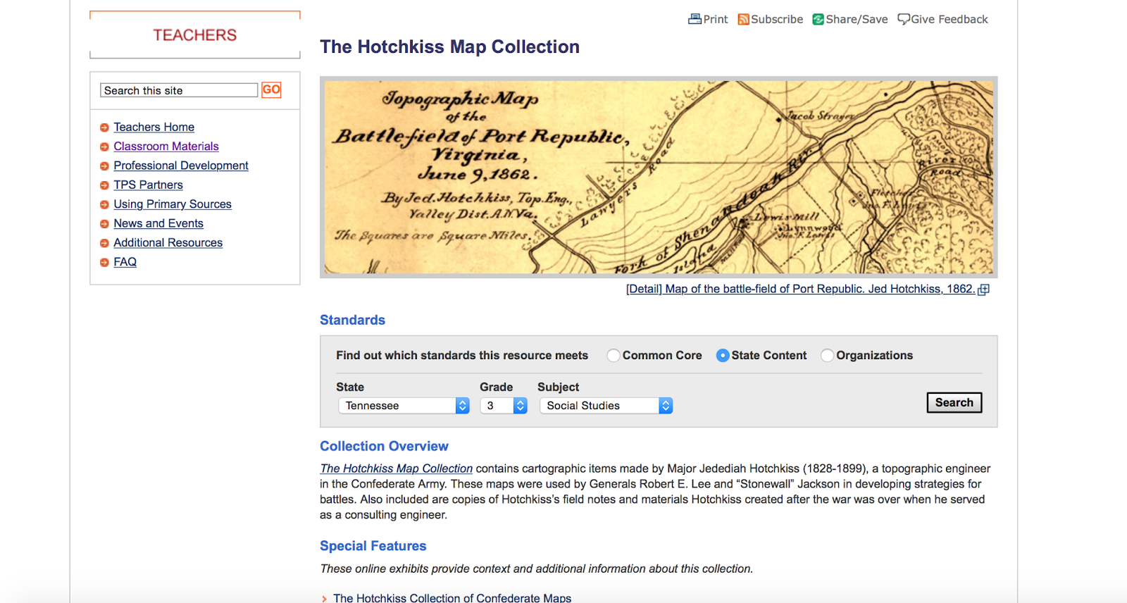The image size is (1127, 603).
Task: Click the bullet icon beside Classroom Materials
Action: pos(104,147)
